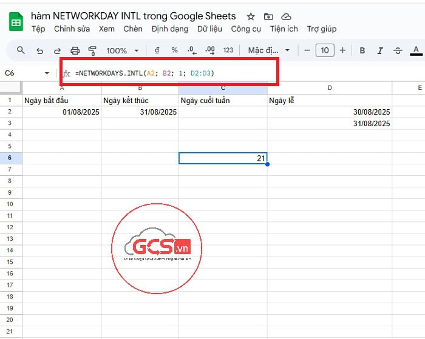Viewport: 425px width, 339px height.
Task: Click the undo arrow icon
Action: 39,51
